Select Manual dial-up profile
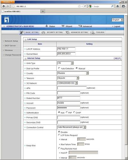Image resolution: width=128 pixels, height=160 pixels. 77,68
